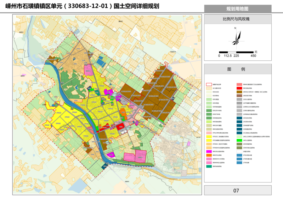
Task: Select the orange 0803 legend swatch
Action: pyautogui.click(x=209, y=155)
